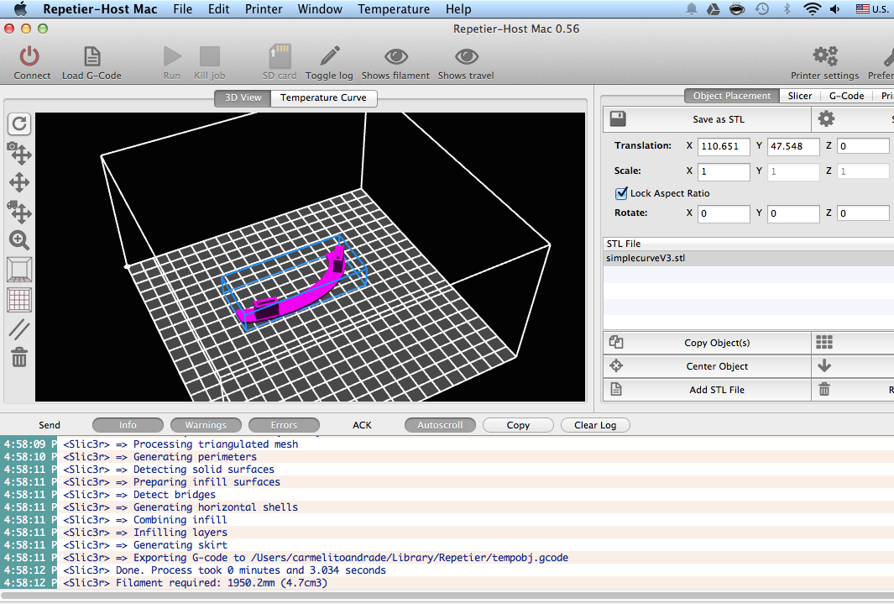Select the move object arrows tool

[x=19, y=212]
